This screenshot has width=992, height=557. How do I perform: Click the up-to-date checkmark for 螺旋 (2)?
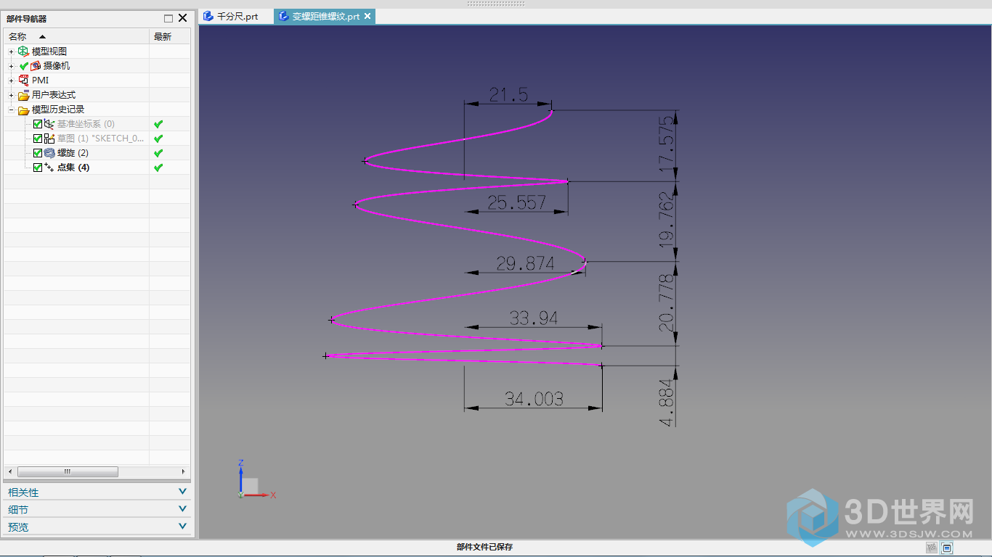point(158,153)
